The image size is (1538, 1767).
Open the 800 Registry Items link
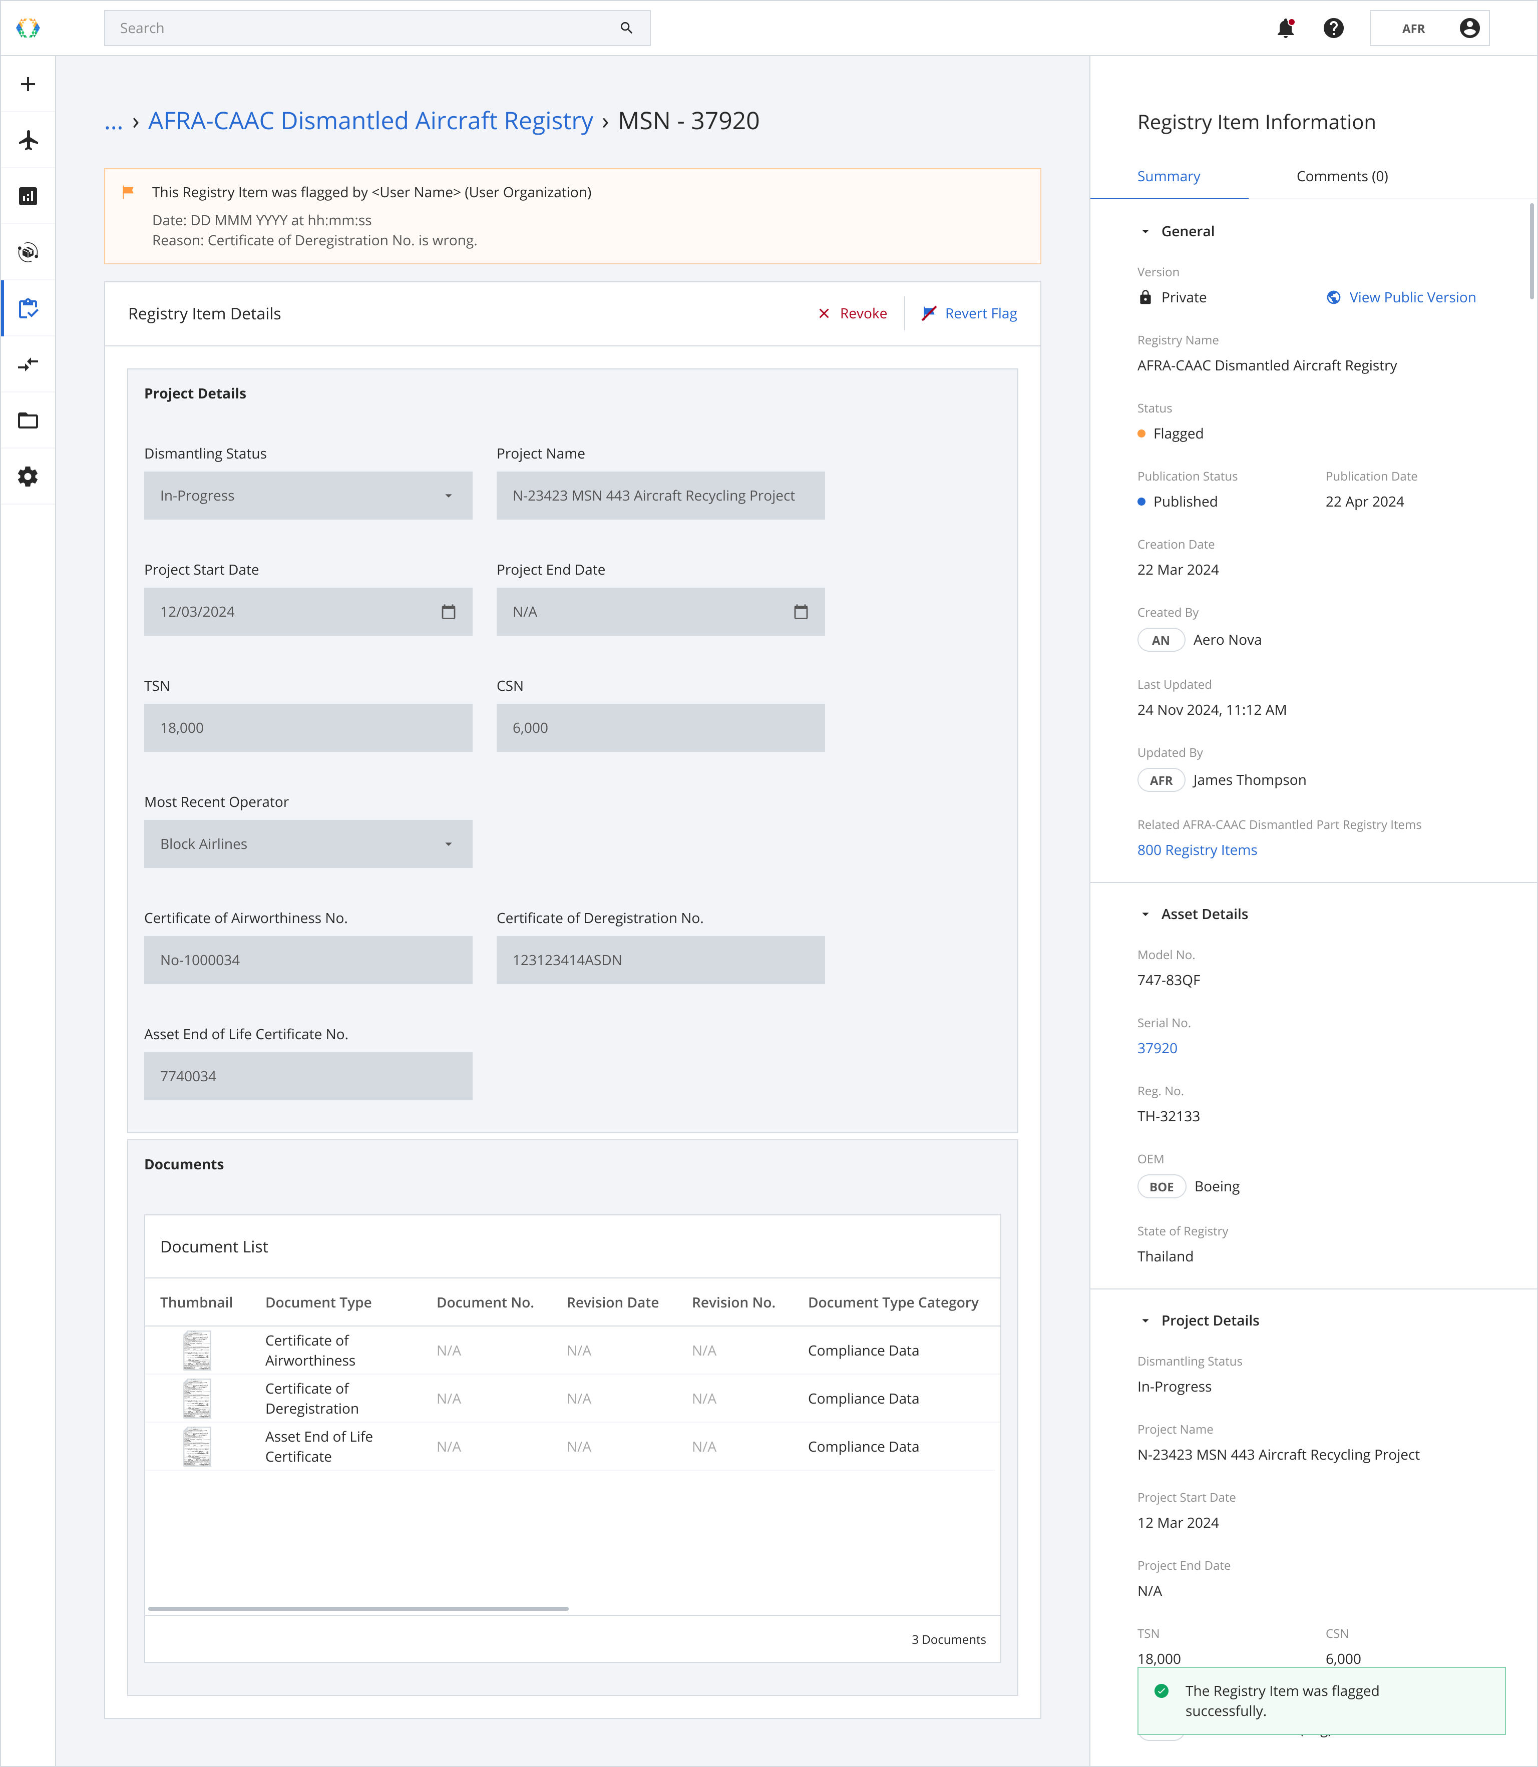1197,849
